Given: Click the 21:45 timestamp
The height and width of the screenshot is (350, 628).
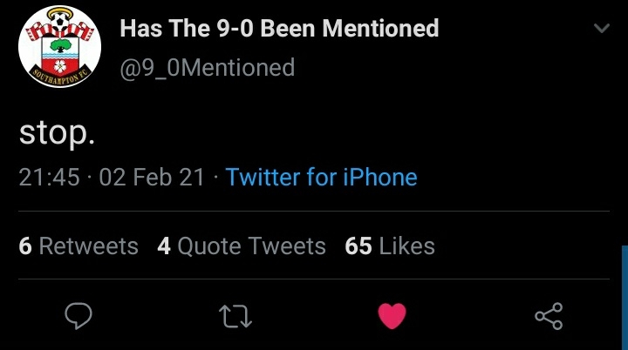Looking at the screenshot, I should pos(49,177).
